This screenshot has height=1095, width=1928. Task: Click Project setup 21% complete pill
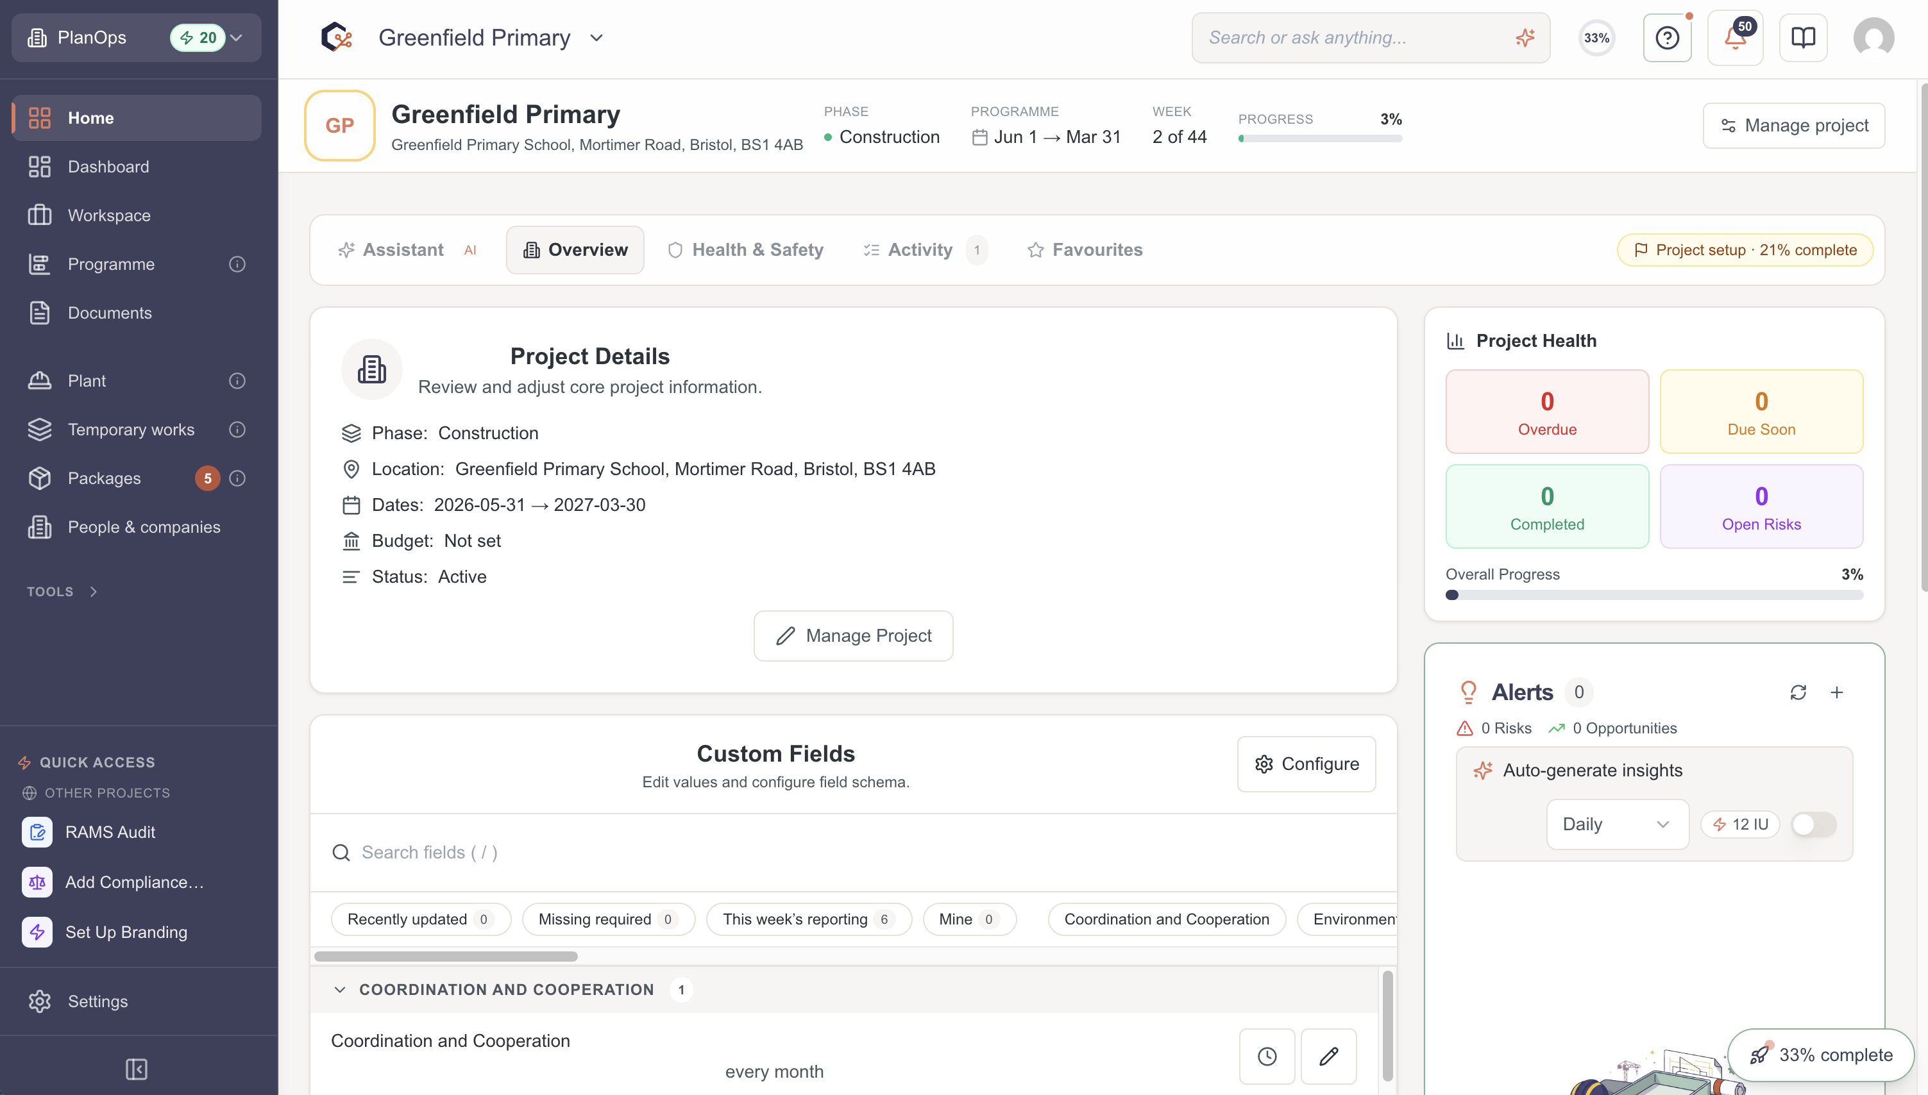(x=1745, y=249)
